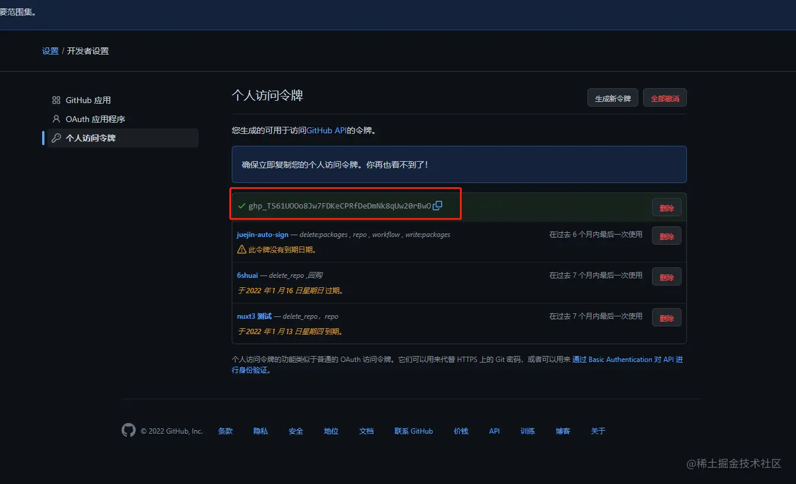Open footer 文档 link
796x484 pixels.
point(366,431)
